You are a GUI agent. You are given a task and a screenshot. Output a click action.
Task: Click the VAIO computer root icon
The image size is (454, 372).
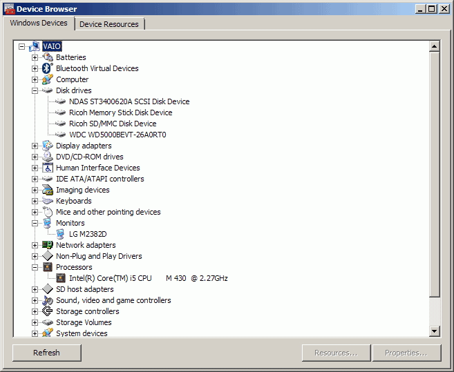click(x=35, y=46)
